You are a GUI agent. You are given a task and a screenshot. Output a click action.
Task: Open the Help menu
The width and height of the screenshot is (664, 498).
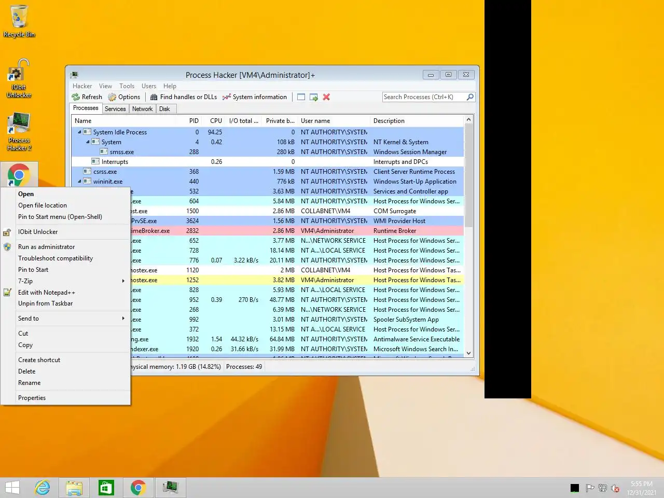point(170,86)
